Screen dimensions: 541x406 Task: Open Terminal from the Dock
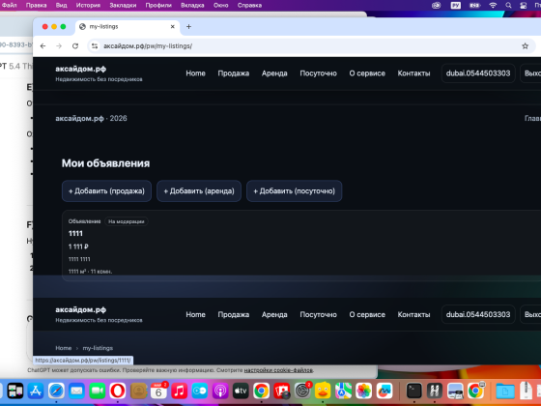(x=414, y=391)
